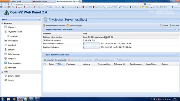Click Betriebssystem-Vorlagen link
Screen dimensions: 180x101
point(55,26)
